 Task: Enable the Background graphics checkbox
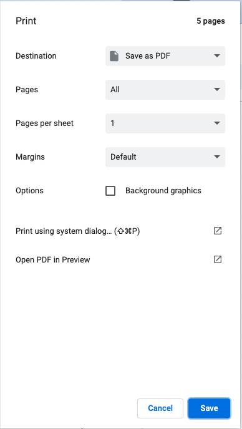(x=110, y=191)
